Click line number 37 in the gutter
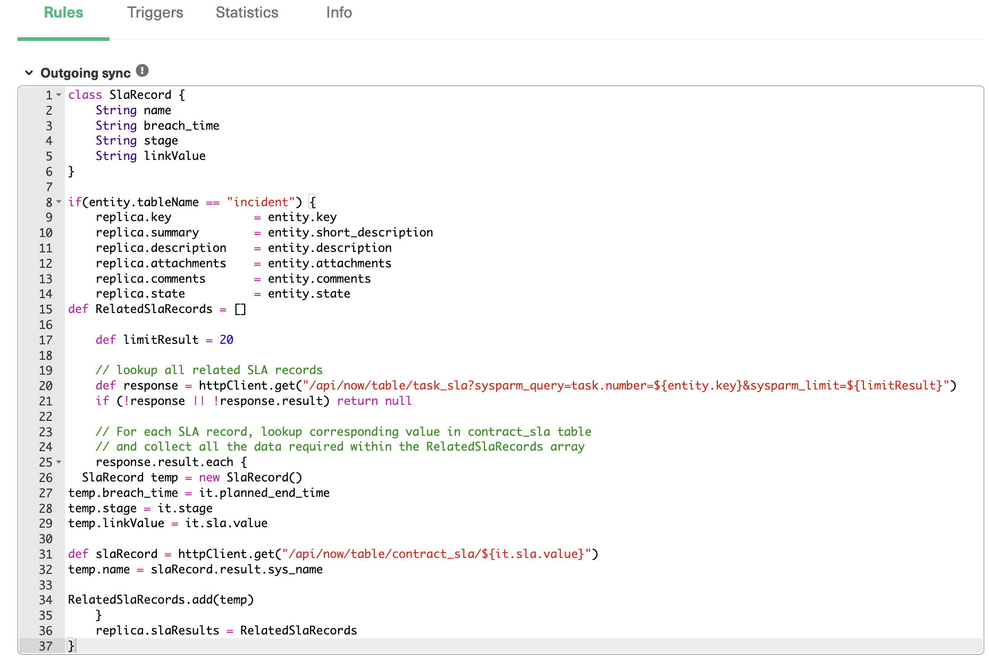 click(46, 646)
